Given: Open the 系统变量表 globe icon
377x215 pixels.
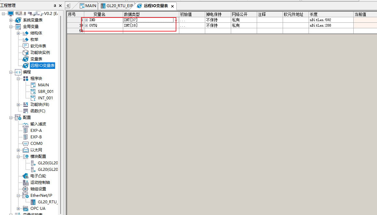Looking at the screenshot, I should point(18,20).
